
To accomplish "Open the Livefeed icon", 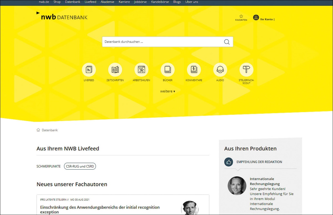I will (89, 70).
